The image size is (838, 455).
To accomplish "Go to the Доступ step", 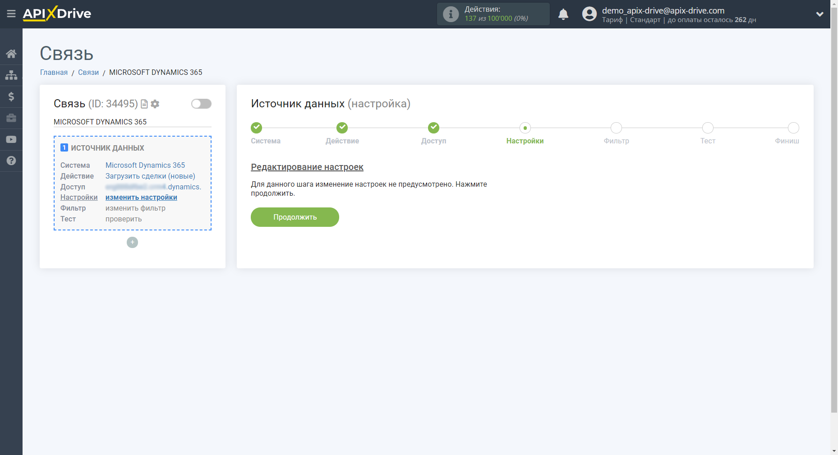I will [434, 128].
